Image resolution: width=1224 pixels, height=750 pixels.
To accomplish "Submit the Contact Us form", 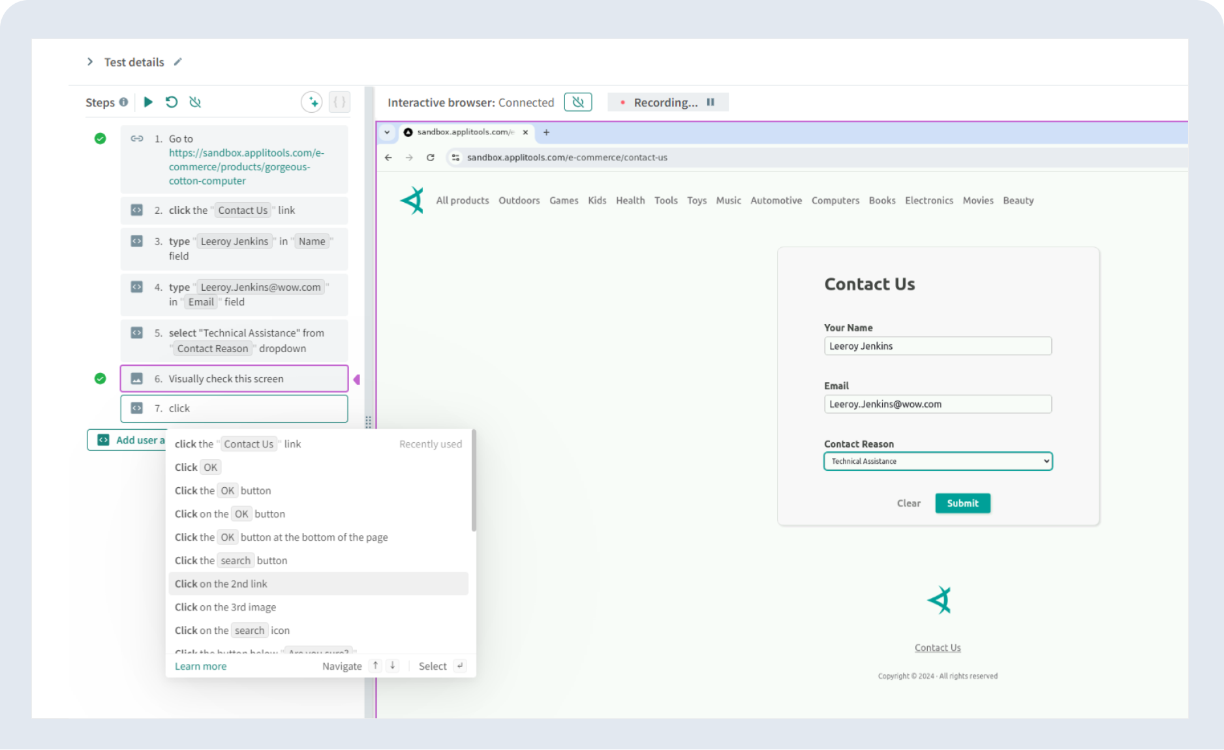I will coord(963,503).
